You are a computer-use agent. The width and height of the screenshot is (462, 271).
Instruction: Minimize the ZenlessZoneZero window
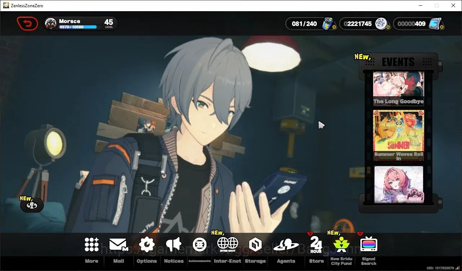point(420,5)
